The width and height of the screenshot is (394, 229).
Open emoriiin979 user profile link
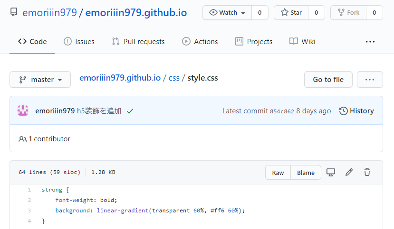pos(49,12)
